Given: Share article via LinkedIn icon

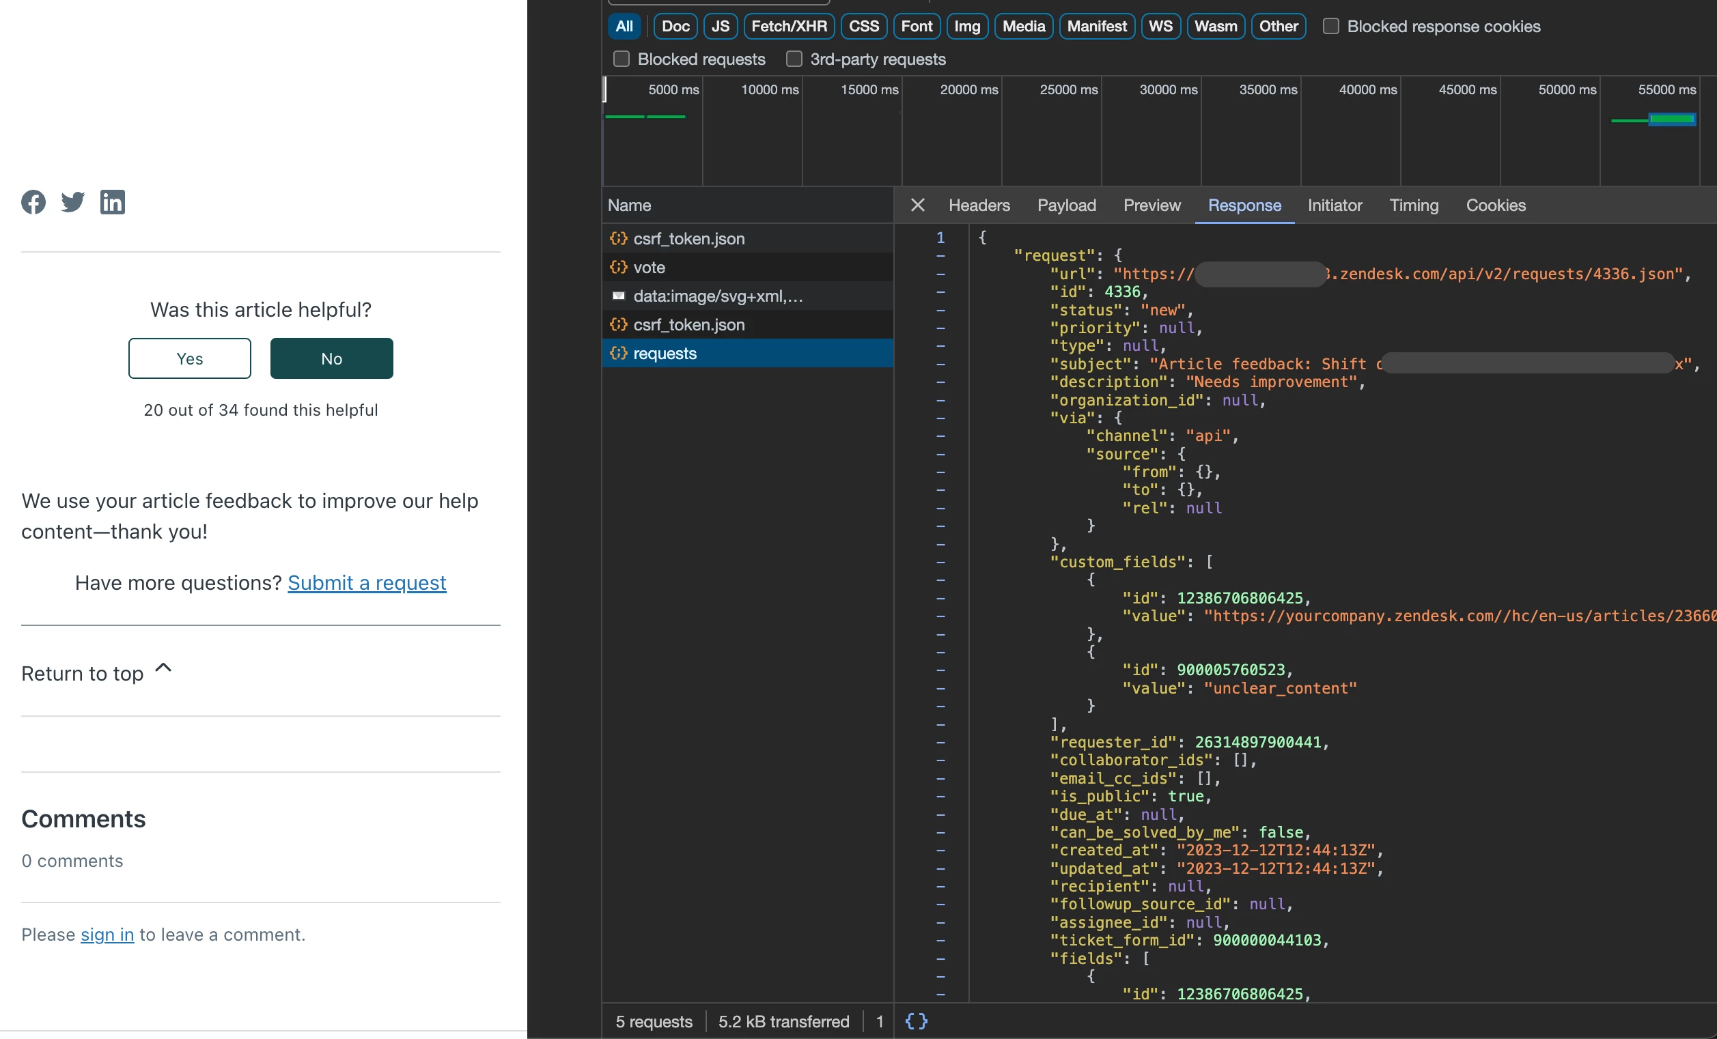Looking at the screenshot, I should 112,202.
